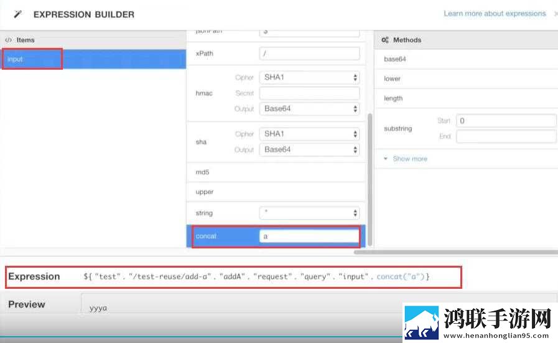Open the string quote dropdown
This screenshot has height=343, width=558.
point(309,213)
